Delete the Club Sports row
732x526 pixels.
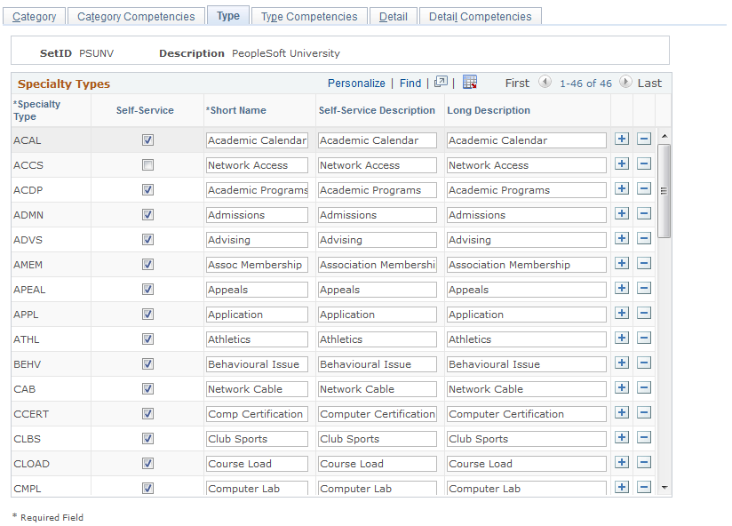(644, 437)
